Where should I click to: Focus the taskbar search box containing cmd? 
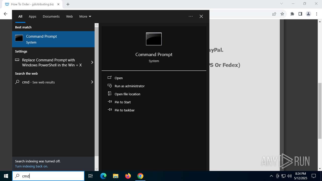[x=48, y=176]
